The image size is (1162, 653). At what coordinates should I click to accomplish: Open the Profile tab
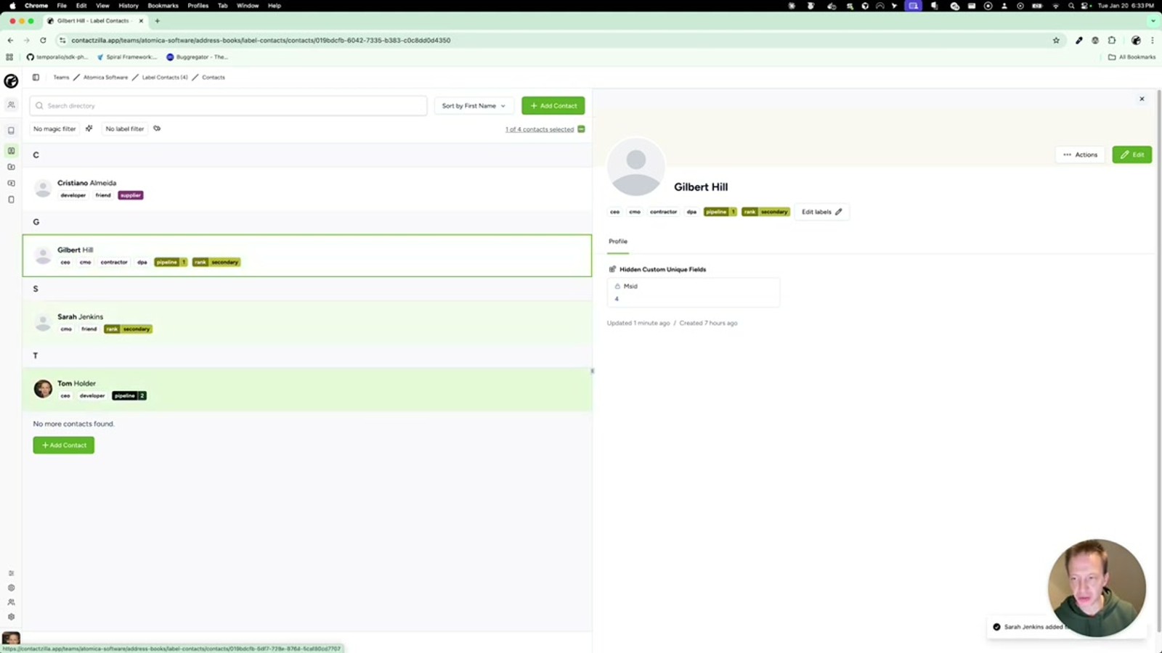pyautogui.click(x=618, y=242)
